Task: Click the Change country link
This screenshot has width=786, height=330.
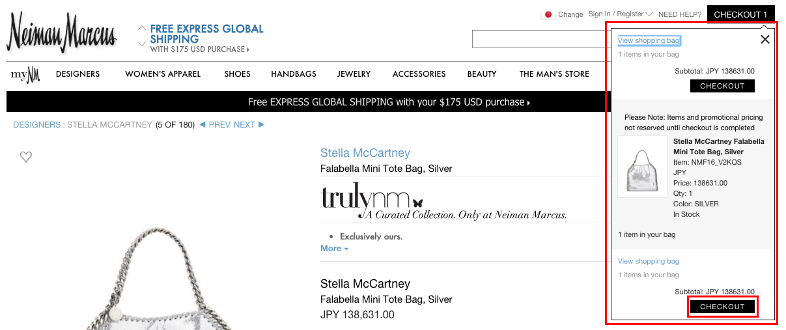Action: click(x=570, y=14)
